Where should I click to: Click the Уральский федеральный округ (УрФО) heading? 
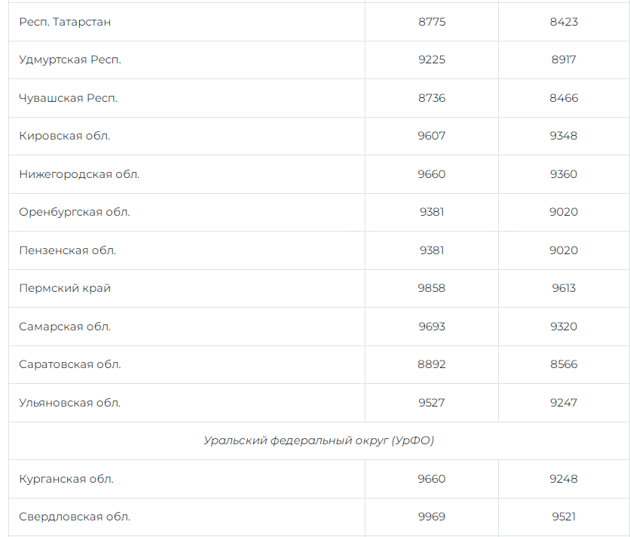(x=319, y=440)
